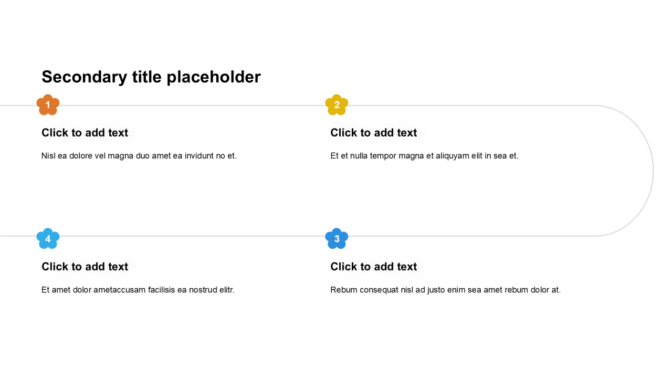
Task: Click the 'Nisl ea dolore vel magna' paragraph
Action: tap(139, 156)
